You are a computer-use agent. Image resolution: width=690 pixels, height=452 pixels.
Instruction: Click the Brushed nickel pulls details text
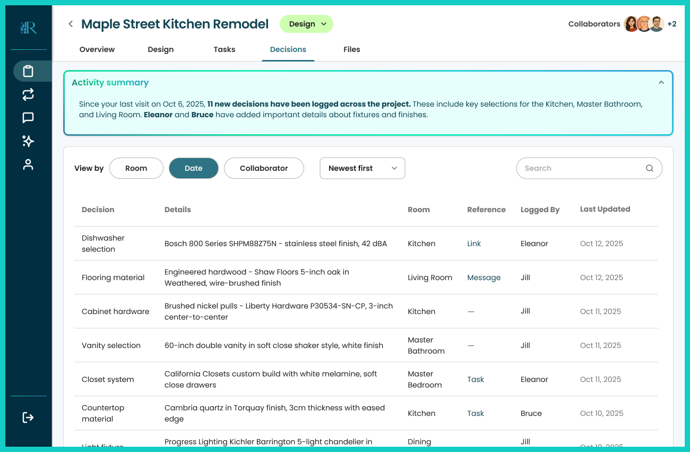click(279, 311)
